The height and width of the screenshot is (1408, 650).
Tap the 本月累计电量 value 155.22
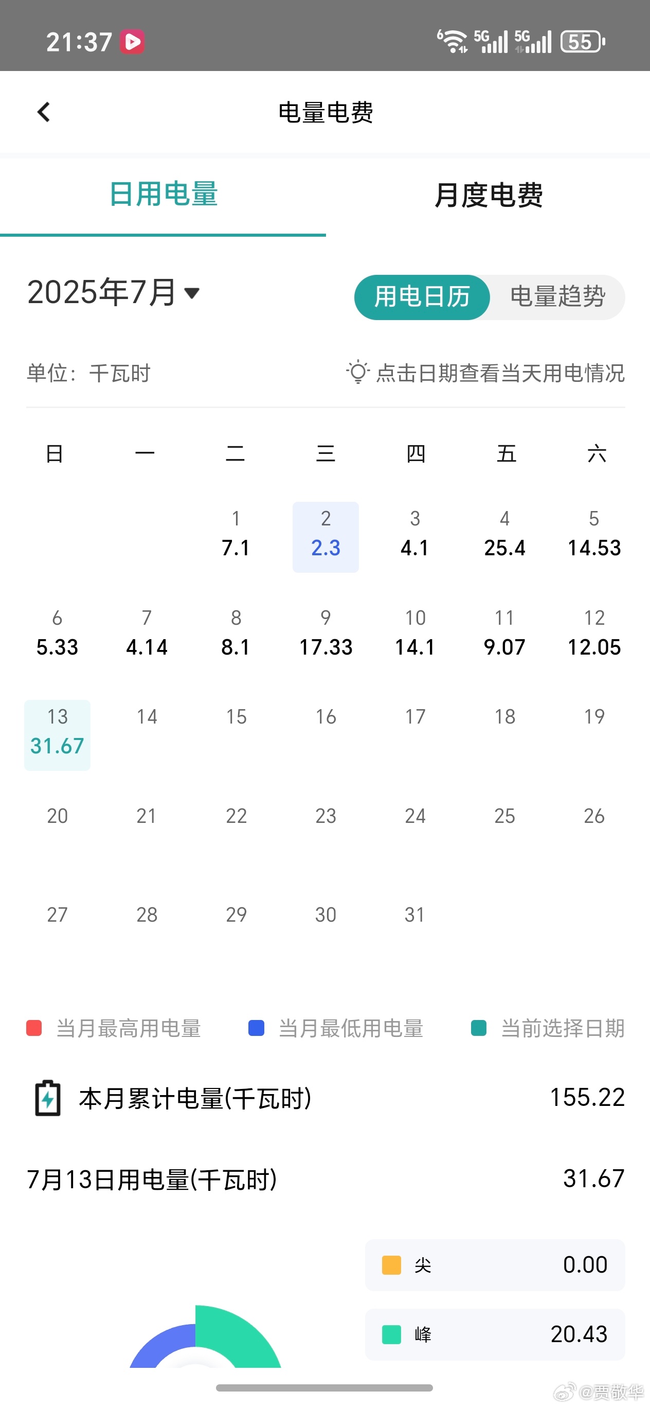[x=587, y=1098]
